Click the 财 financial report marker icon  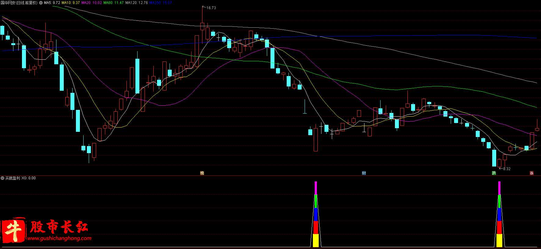(364, 173)
